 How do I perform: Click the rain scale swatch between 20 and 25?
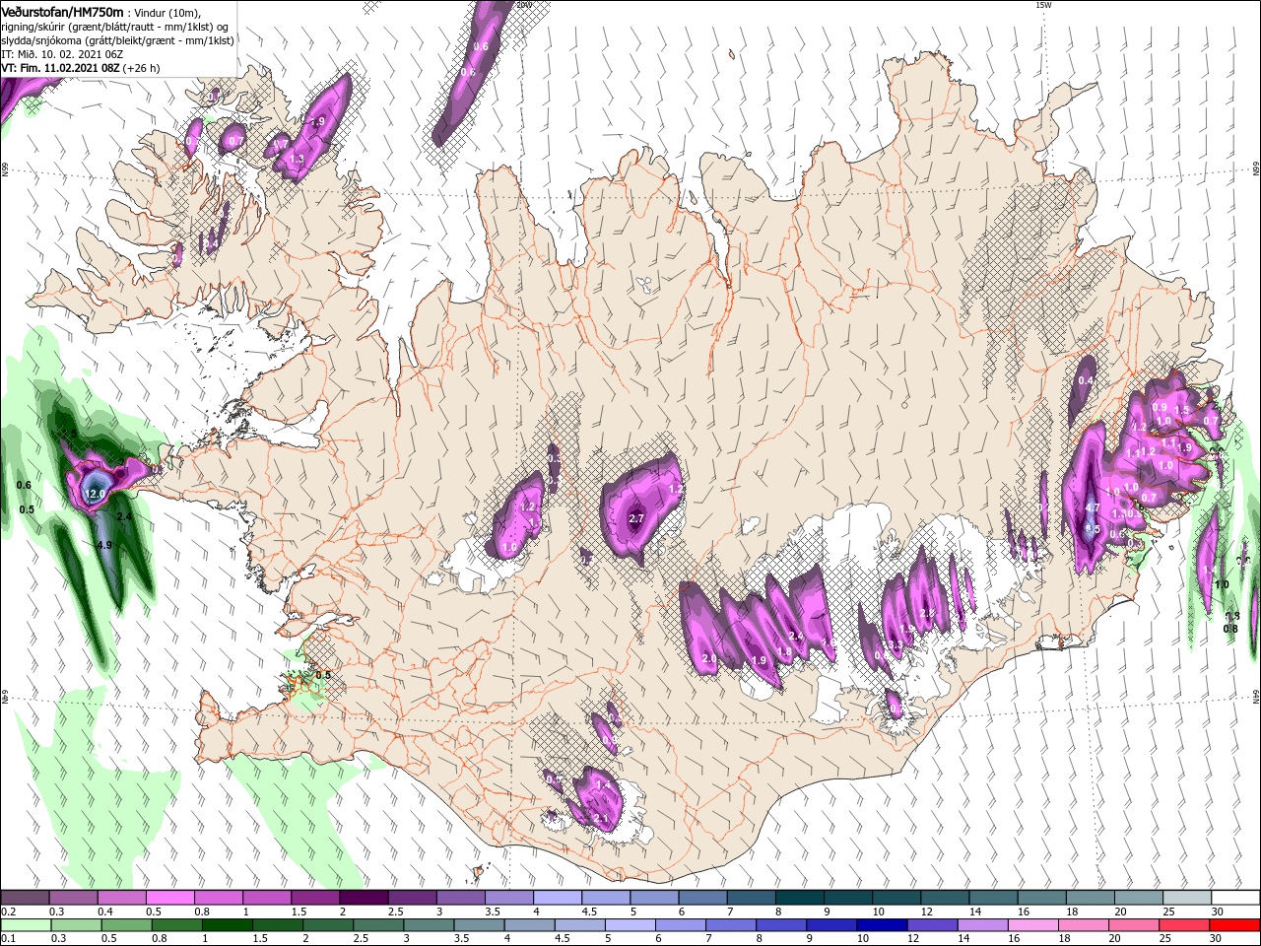pos(1133,925)
